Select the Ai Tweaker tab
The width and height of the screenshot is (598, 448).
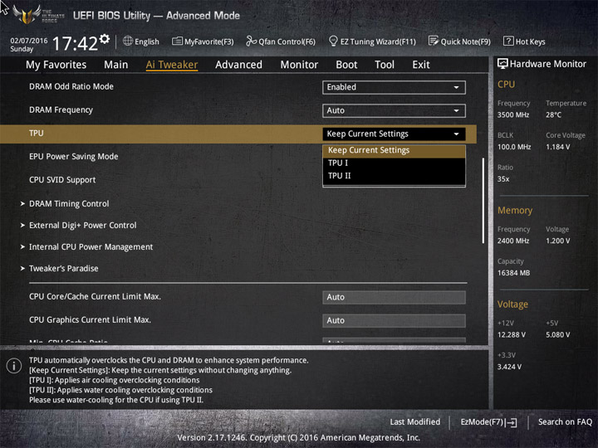coord(172,65)
